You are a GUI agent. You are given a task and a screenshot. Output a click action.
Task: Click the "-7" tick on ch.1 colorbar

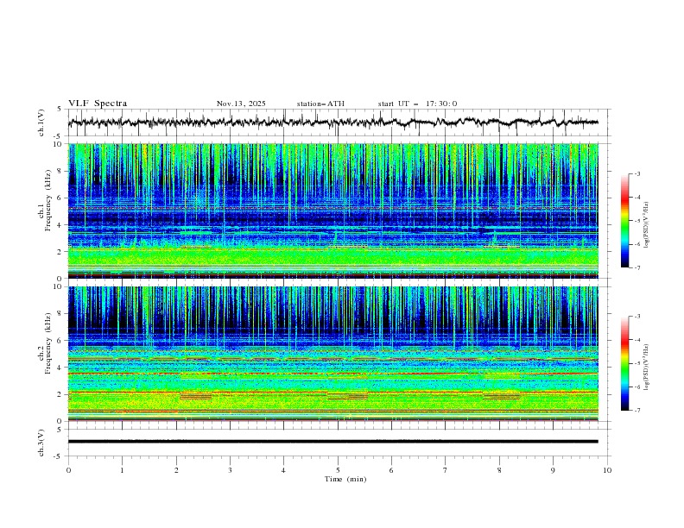click(636, 267)
